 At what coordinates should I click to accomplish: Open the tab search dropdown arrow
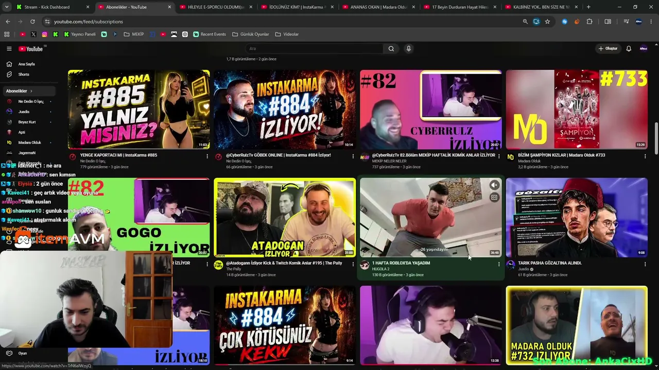coord(8,7)
